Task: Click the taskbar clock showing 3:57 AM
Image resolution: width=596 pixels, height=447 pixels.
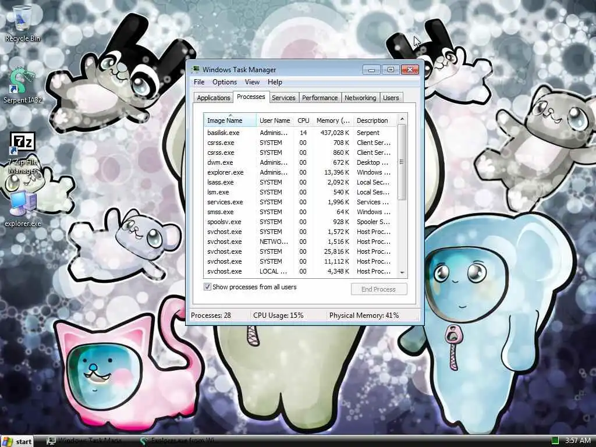Action: (x=577, y=441)
